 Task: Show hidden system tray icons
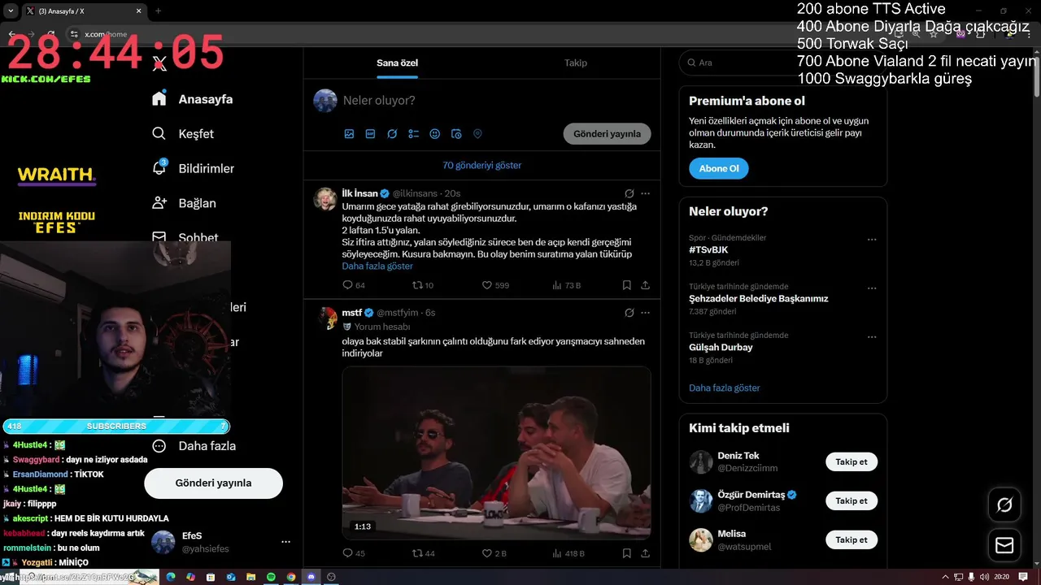(x=947, y=577)
